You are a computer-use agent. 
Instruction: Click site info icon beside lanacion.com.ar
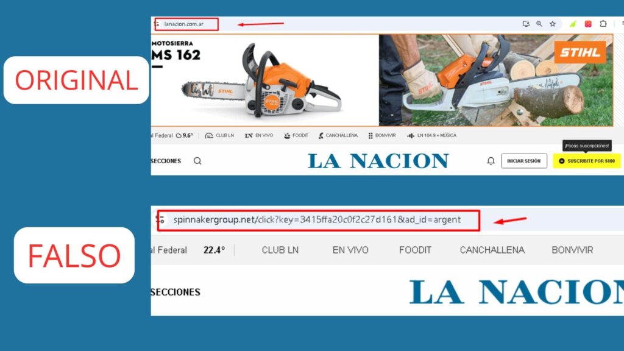click(157, 24)
